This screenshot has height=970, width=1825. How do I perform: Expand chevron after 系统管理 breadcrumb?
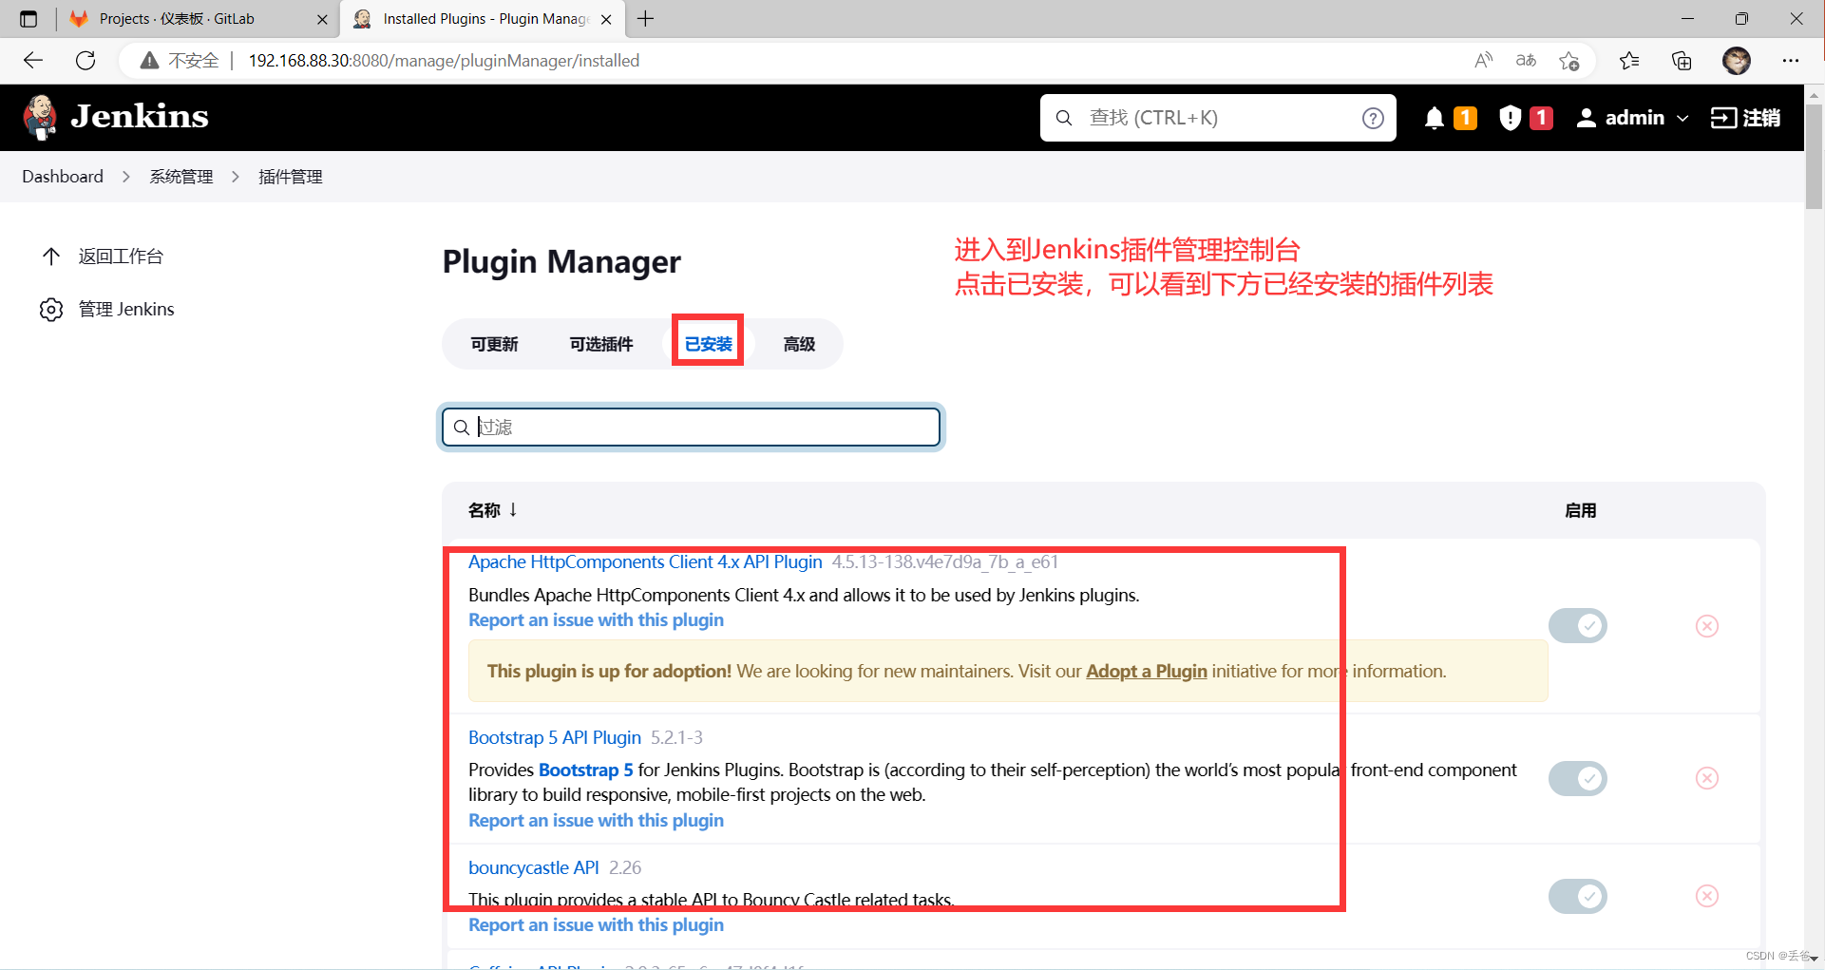coord(236,177)
